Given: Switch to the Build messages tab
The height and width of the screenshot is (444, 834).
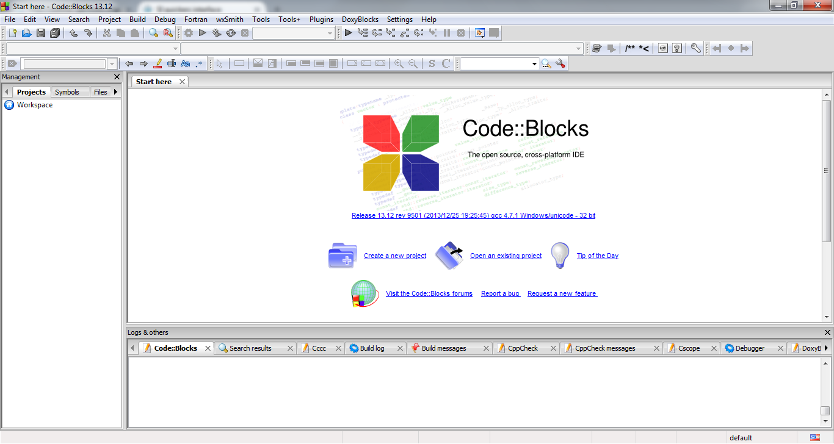Looking at the screenshot, I should point(444,348).
